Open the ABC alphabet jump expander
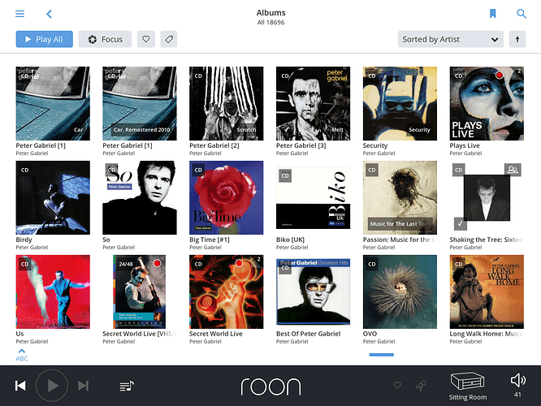 pyautogui.click(x=21, y=355)
